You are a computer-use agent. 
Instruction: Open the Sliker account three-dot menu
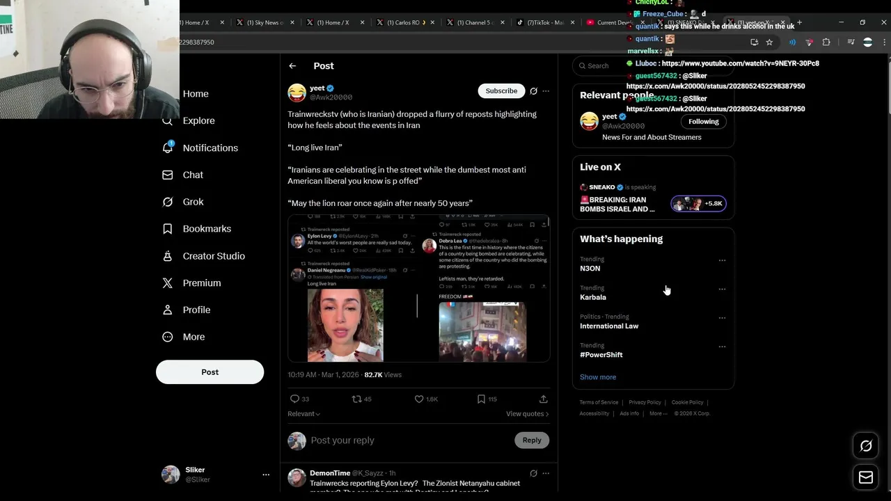265,475
